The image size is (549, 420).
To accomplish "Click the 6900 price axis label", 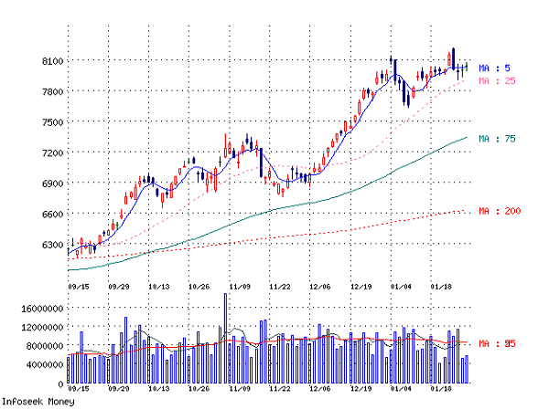I will tap(52, 184).
